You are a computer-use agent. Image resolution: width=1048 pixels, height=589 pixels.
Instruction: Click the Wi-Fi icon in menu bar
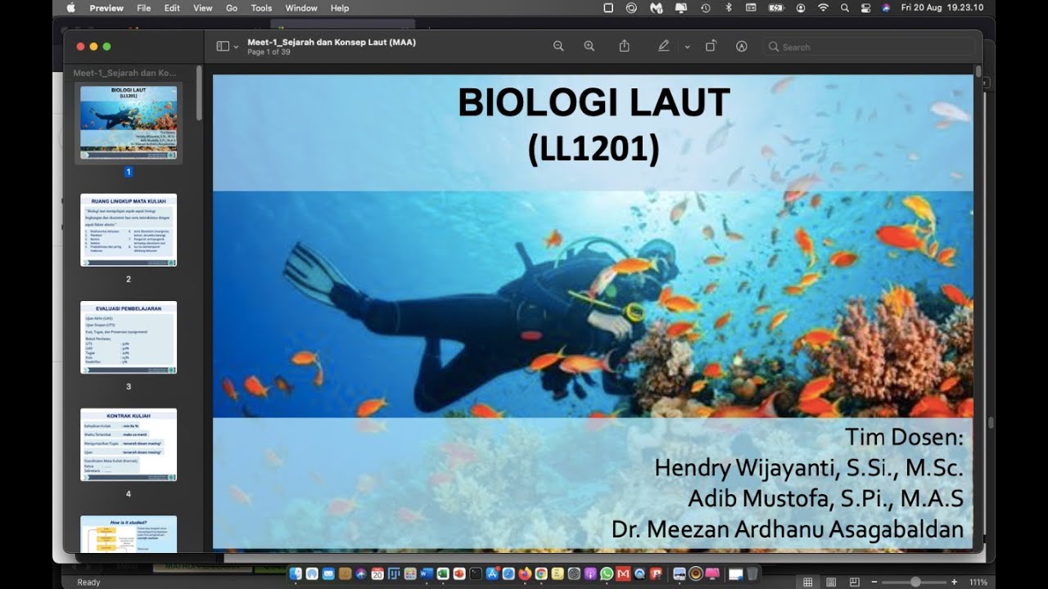click(823, 7)
